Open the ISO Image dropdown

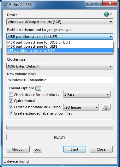click(x=81, y=107)
